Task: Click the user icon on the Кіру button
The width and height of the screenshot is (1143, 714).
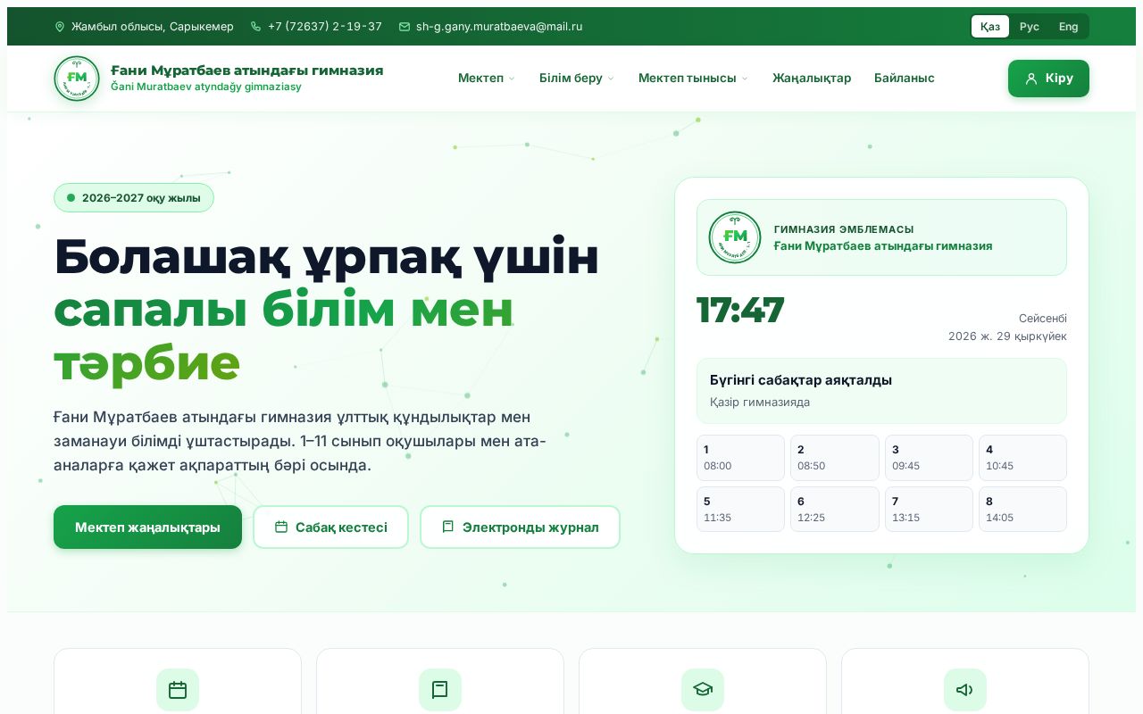Action: pos(1031,79)
